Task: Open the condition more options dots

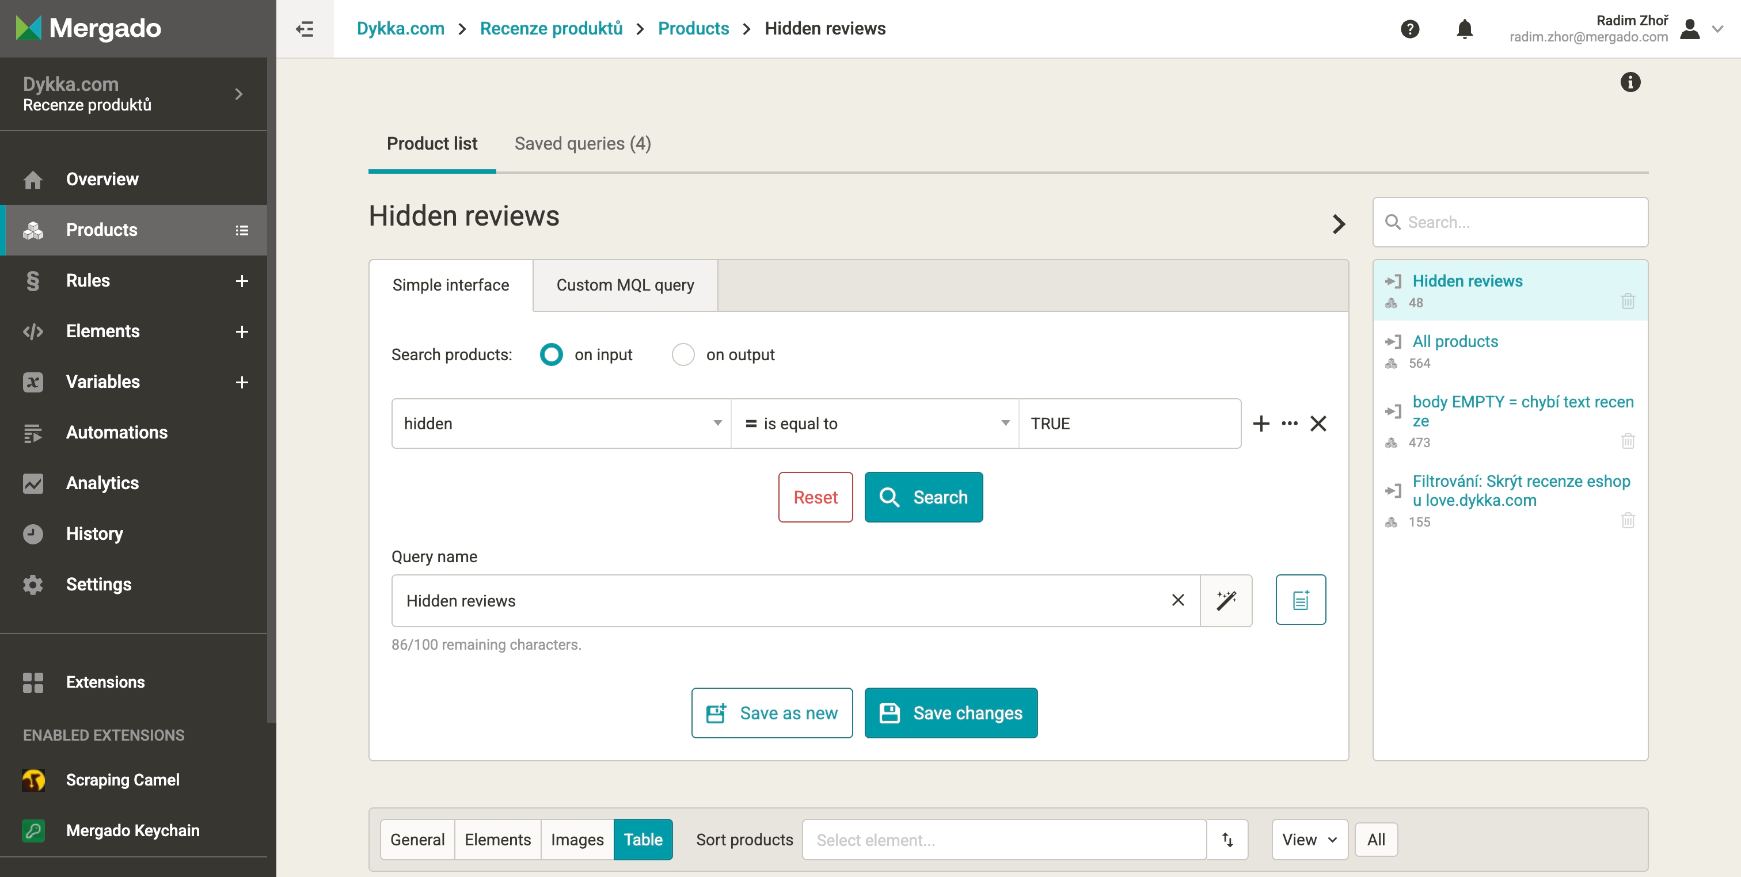Action: (1290, 424)
